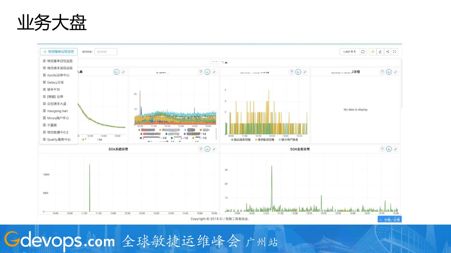This screenshot has width=451, height=253.
Task: Collapse the section using the up triangle
Action: [226, 63]
